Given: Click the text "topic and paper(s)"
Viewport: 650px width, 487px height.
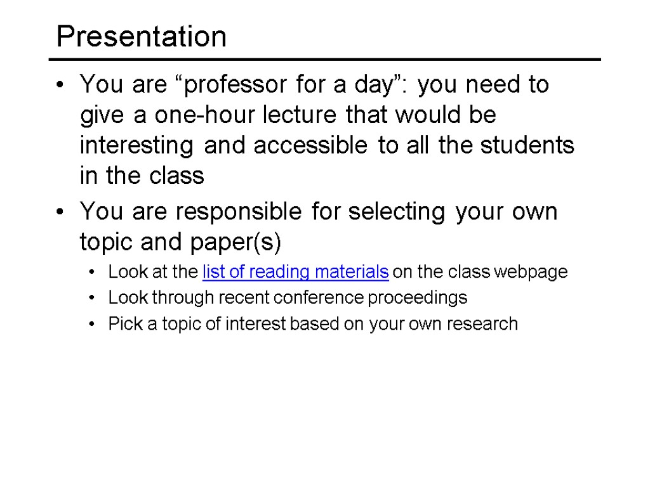Looking at the screenshot, I should 180,242.
